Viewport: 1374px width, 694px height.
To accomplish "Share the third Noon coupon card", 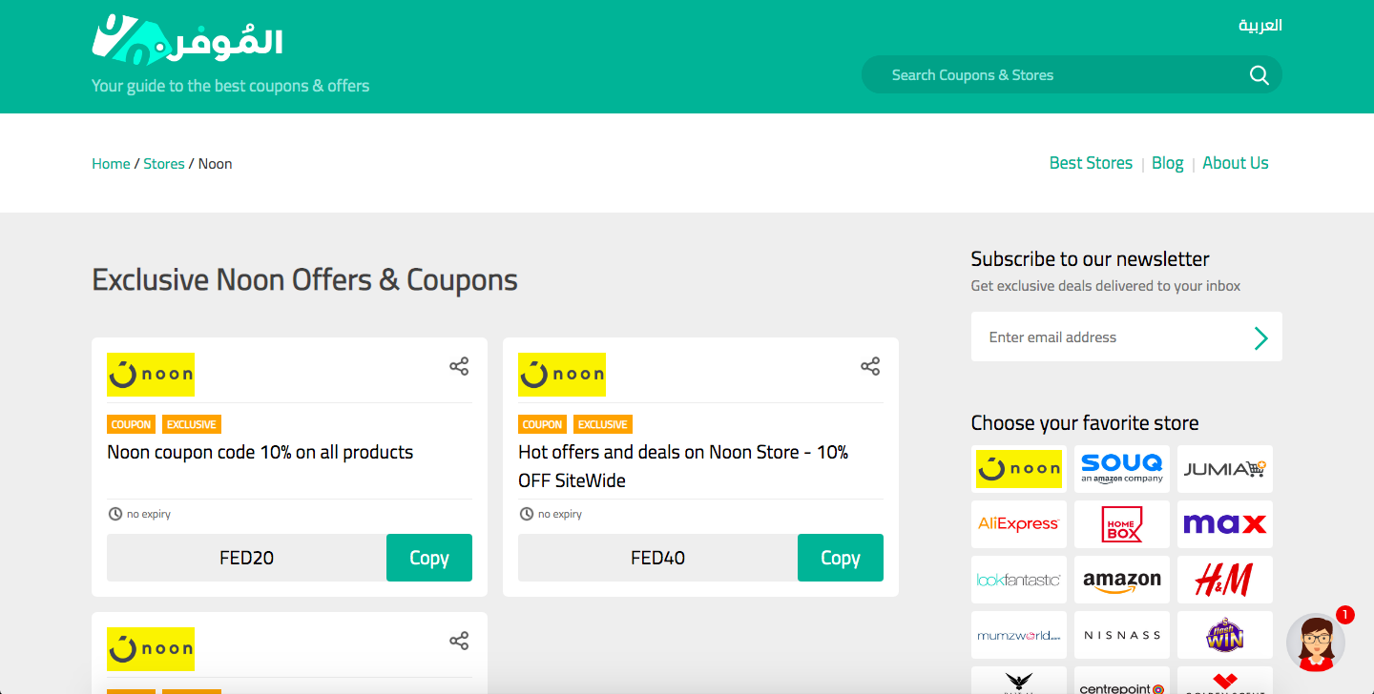I will (x=459, y=641).
